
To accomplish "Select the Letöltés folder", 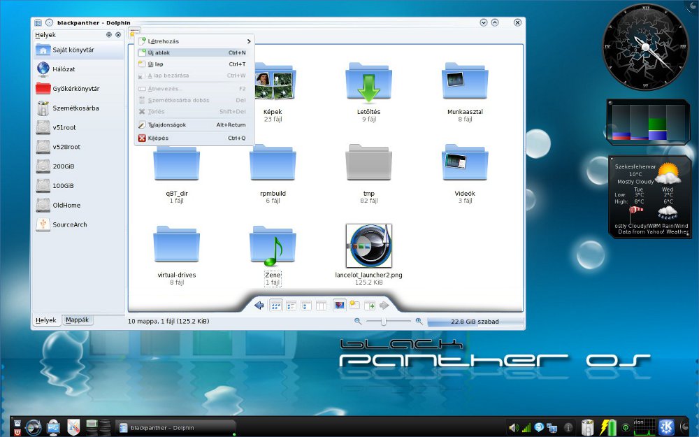I will tap(368, 92).
